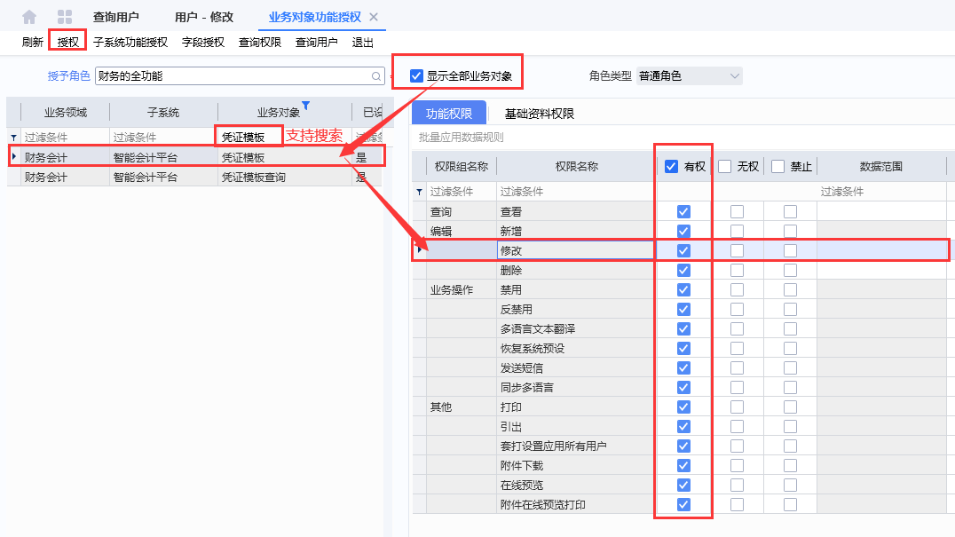Check the 无权 box for 打印 row
955x537 pixels.
(738, 407)
